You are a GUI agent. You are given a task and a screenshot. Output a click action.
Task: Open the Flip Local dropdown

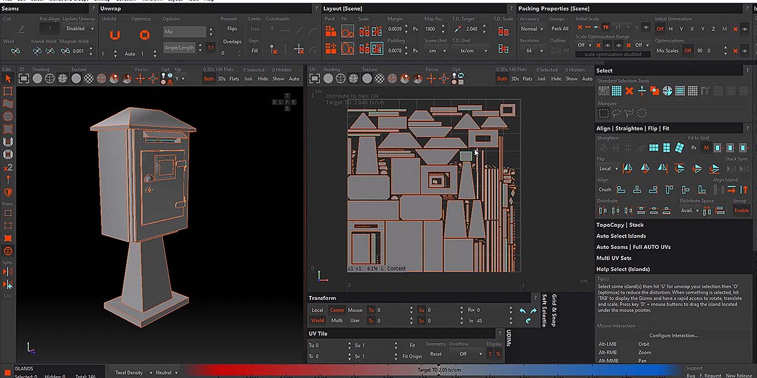607,168
